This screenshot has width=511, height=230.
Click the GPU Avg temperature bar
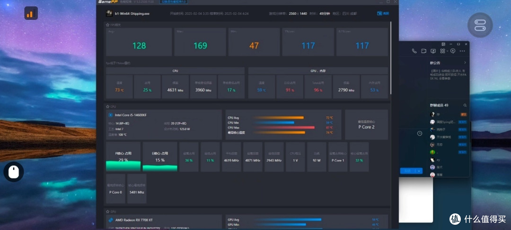[x=288, y=220]
